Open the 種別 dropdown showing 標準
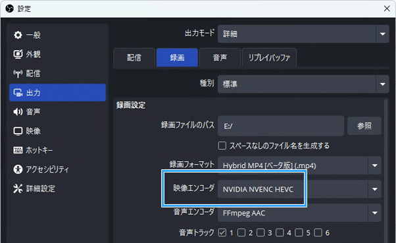The width and height of the screenshot is (396, 243). [x=303, y=84]
